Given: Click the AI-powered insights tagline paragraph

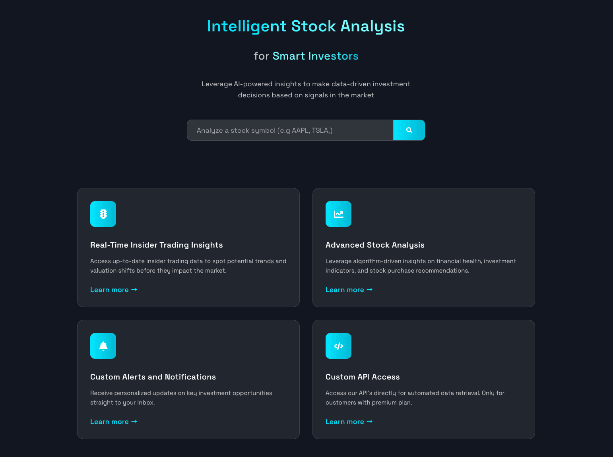Looking at the screenshot, I should coord(306,89).
